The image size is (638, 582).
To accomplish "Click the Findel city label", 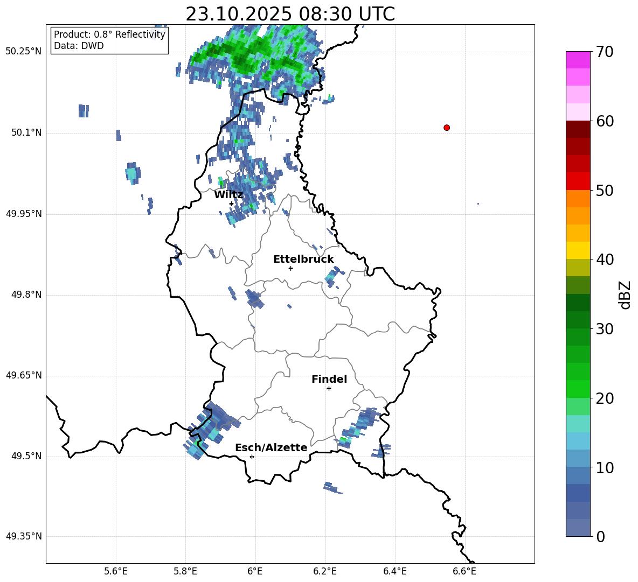I will pyautogui.click(x=329, y=379).
